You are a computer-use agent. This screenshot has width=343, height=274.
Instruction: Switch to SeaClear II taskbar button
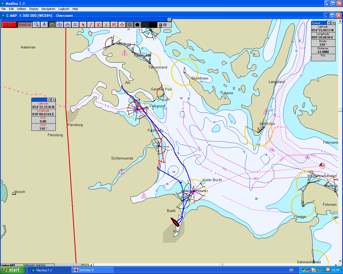pos(93,270)
